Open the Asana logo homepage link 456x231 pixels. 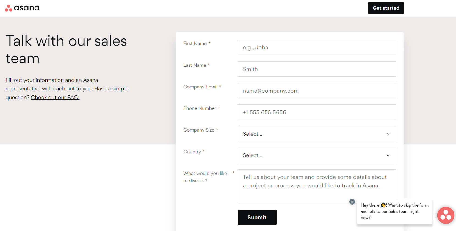22,8
